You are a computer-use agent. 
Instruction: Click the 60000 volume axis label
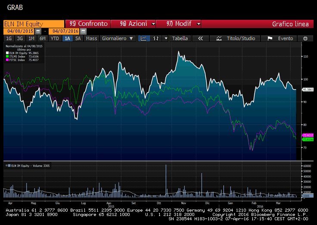coord(307,166)
